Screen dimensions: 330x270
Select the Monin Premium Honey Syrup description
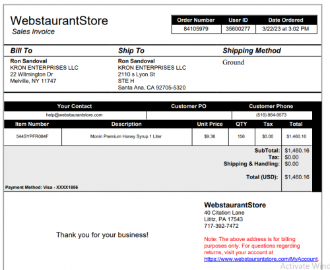click(126, 136)
